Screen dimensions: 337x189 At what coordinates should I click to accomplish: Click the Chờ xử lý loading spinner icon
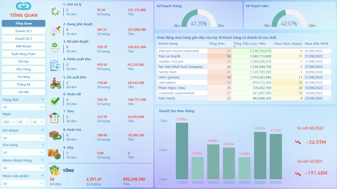pyautogui.click(x=55, y=11)
